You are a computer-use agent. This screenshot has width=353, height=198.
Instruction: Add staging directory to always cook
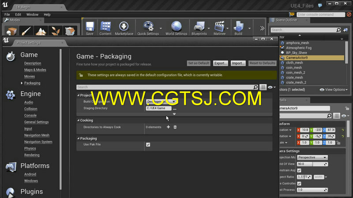pos(168,127)
